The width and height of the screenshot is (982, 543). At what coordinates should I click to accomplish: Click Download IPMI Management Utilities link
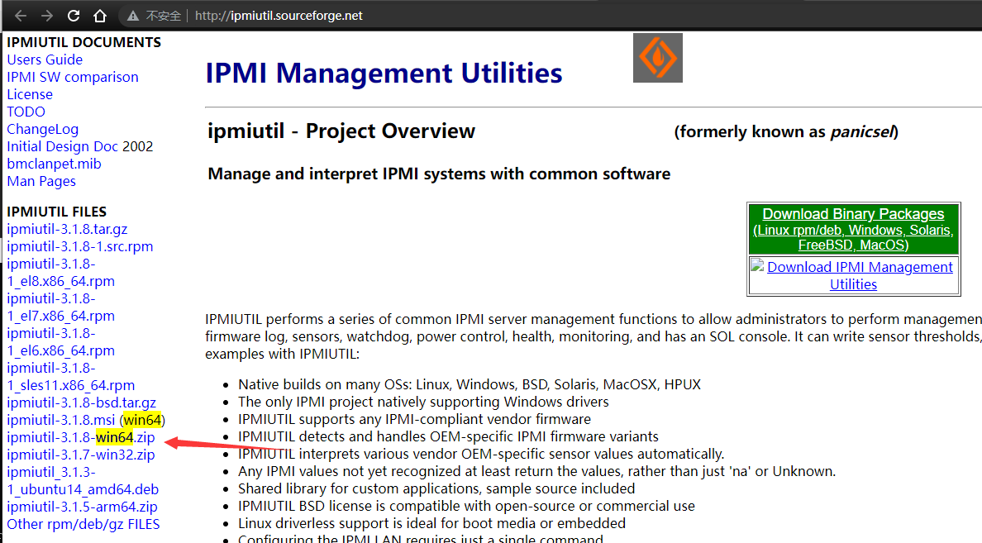coord(860,275)
